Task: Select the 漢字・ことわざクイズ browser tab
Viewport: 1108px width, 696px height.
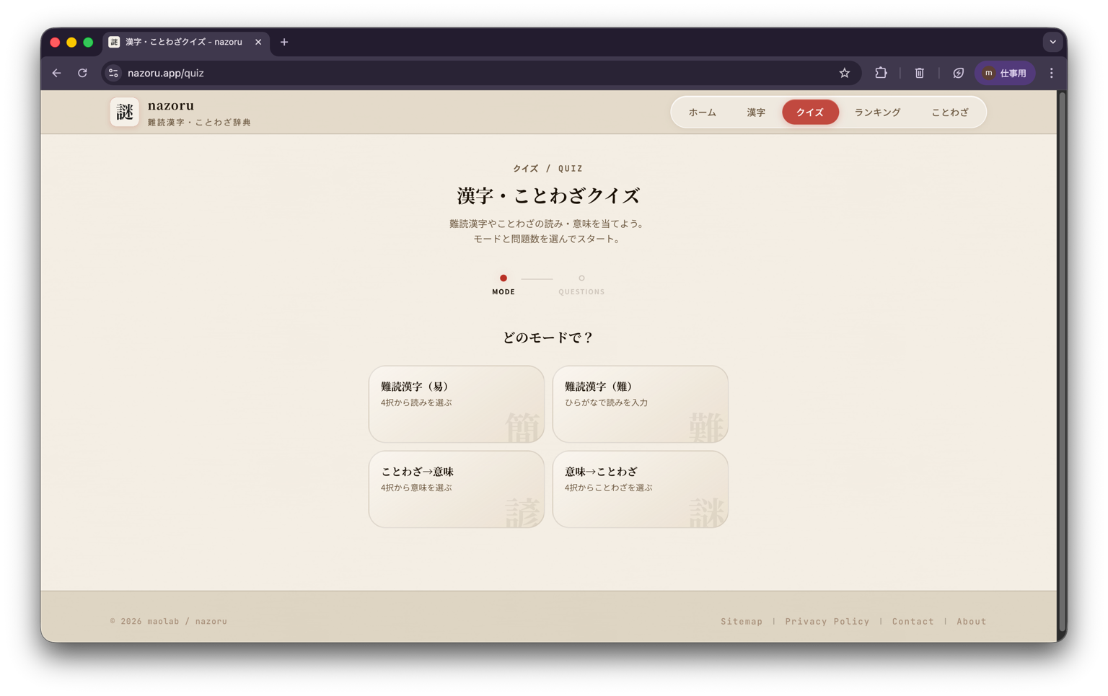Action: click(x=186, y=42)
